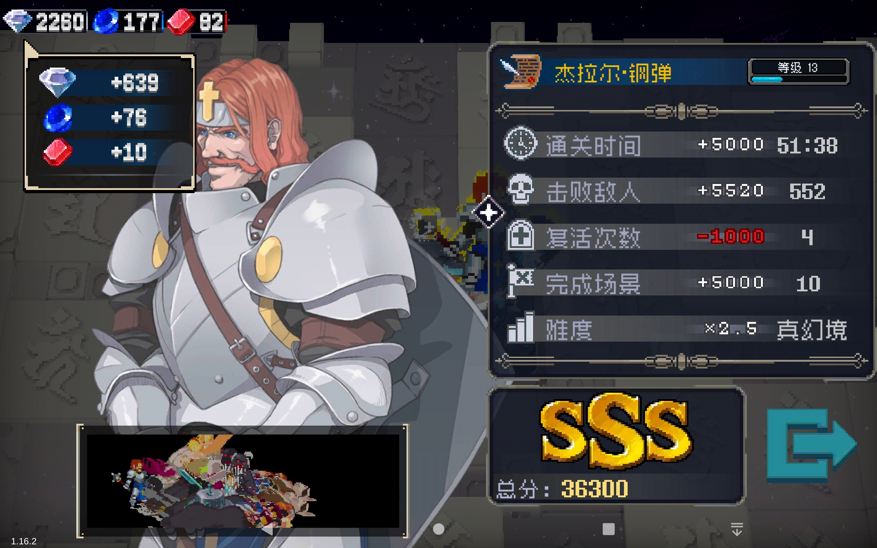Click the character name 杰拉尔·钢弹
Screen dimensions: 877x548
(613, 73)
